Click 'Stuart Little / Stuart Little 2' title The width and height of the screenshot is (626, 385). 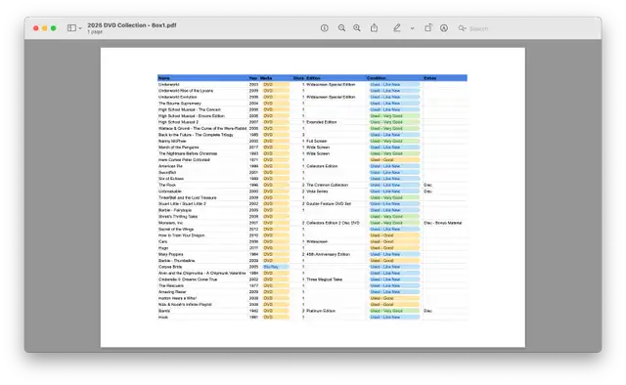point(182,204)
